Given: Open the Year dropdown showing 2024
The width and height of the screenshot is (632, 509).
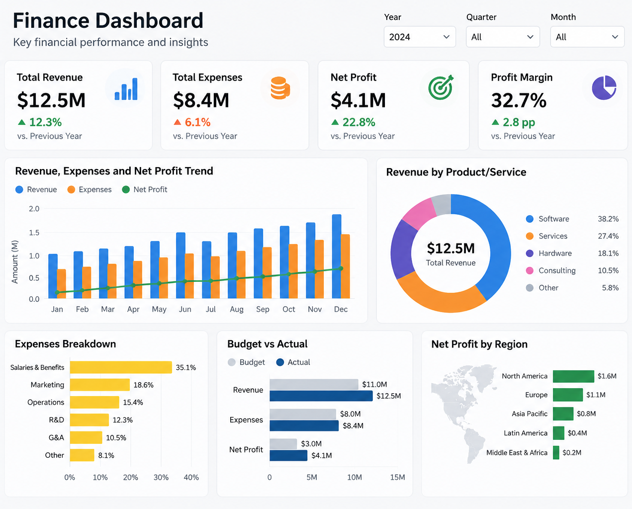Looking at the screenshot, I should (x=420, y=37).
